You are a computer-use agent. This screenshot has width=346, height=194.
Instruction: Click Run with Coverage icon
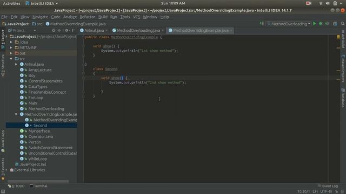click(x=327, y=24)
